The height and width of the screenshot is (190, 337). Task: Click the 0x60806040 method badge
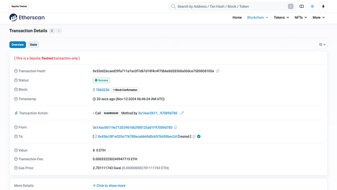pos(111,113)
